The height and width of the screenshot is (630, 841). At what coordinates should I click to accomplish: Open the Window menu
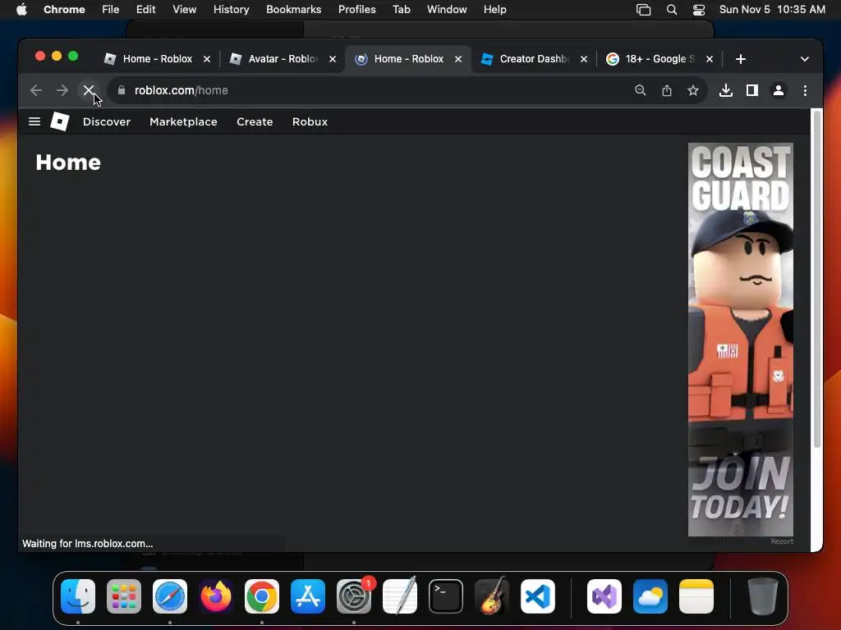tap(447, 10)
